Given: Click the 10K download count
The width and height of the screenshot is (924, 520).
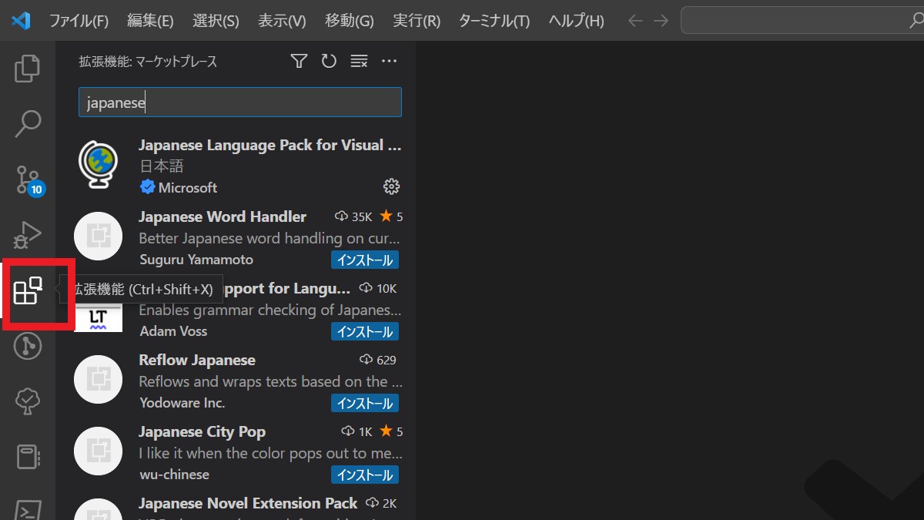Looking at the screenshot, I should [x=378, y=288].
